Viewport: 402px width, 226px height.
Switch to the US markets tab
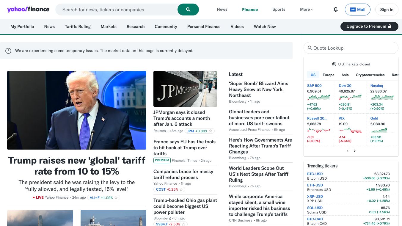(313, 75)
